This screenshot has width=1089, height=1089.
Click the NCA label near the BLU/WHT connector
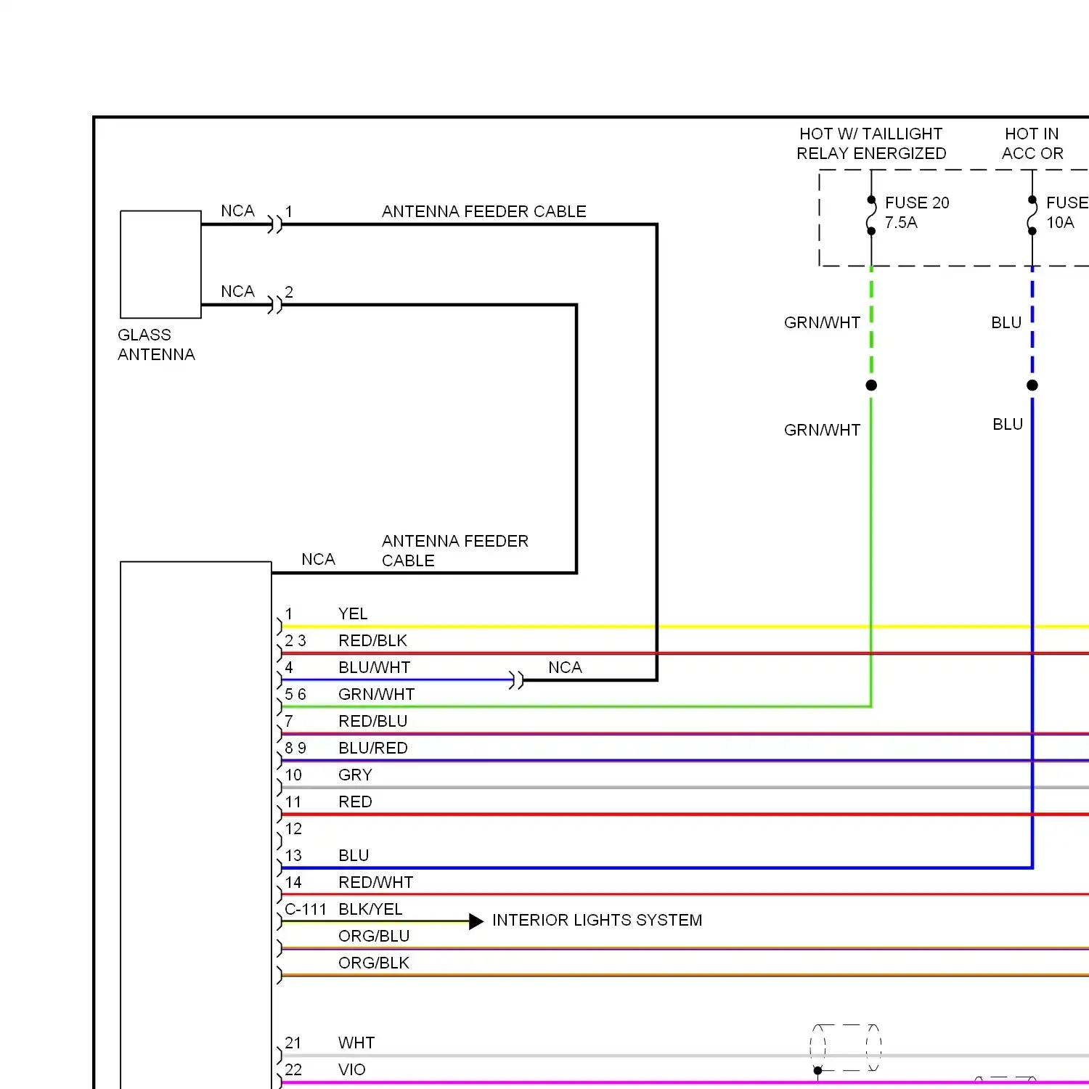[x=565, y=667]
